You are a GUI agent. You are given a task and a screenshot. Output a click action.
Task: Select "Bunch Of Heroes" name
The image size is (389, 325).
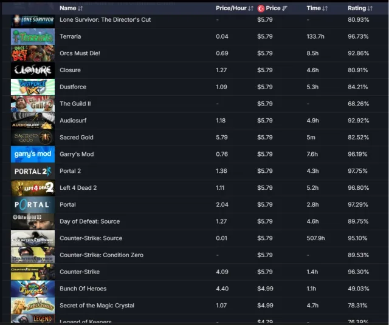click(83, 289)
